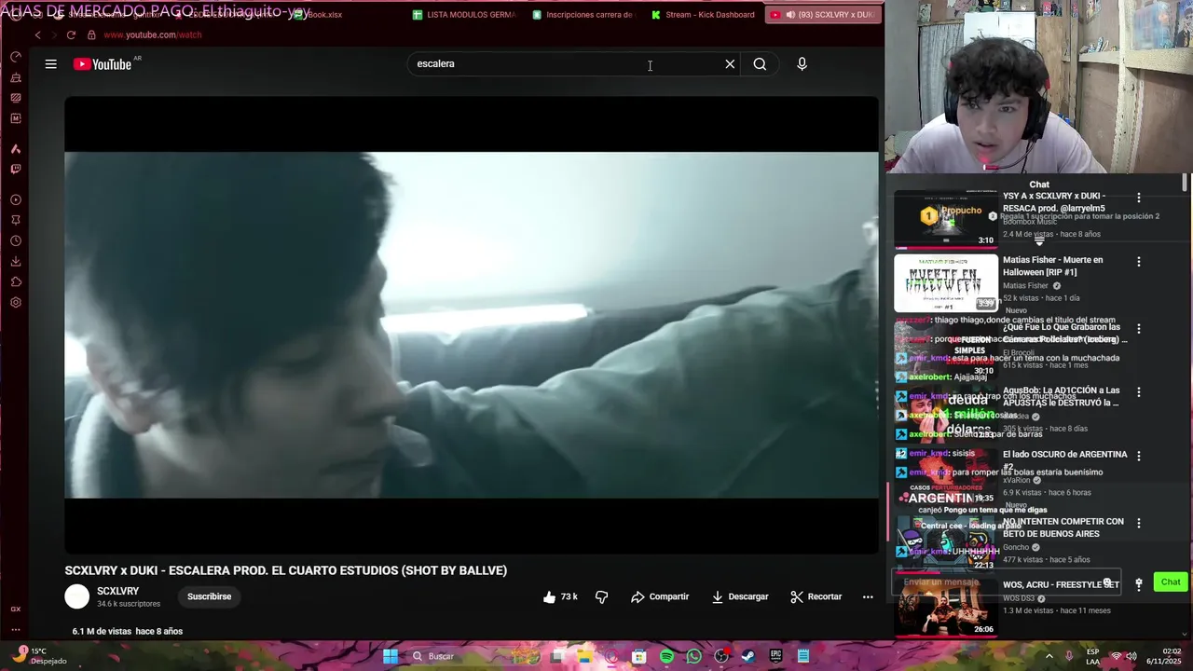Open volume control in the system tray

(1132, 656)
